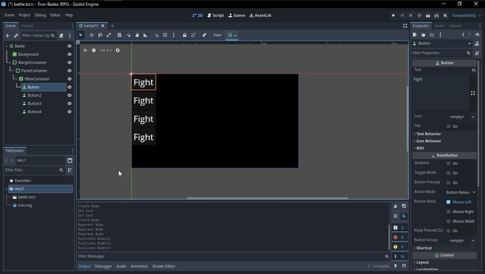Screen dimensions: 485x274
Task: Toggle distraction-free mode expand icon
Action: (x=405, y=26)
